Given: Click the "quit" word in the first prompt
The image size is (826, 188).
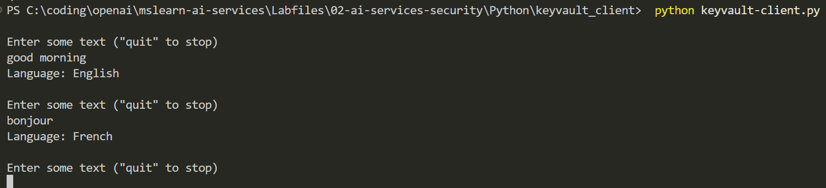Looking at the screenshot, I should click(x=139, y=42).
